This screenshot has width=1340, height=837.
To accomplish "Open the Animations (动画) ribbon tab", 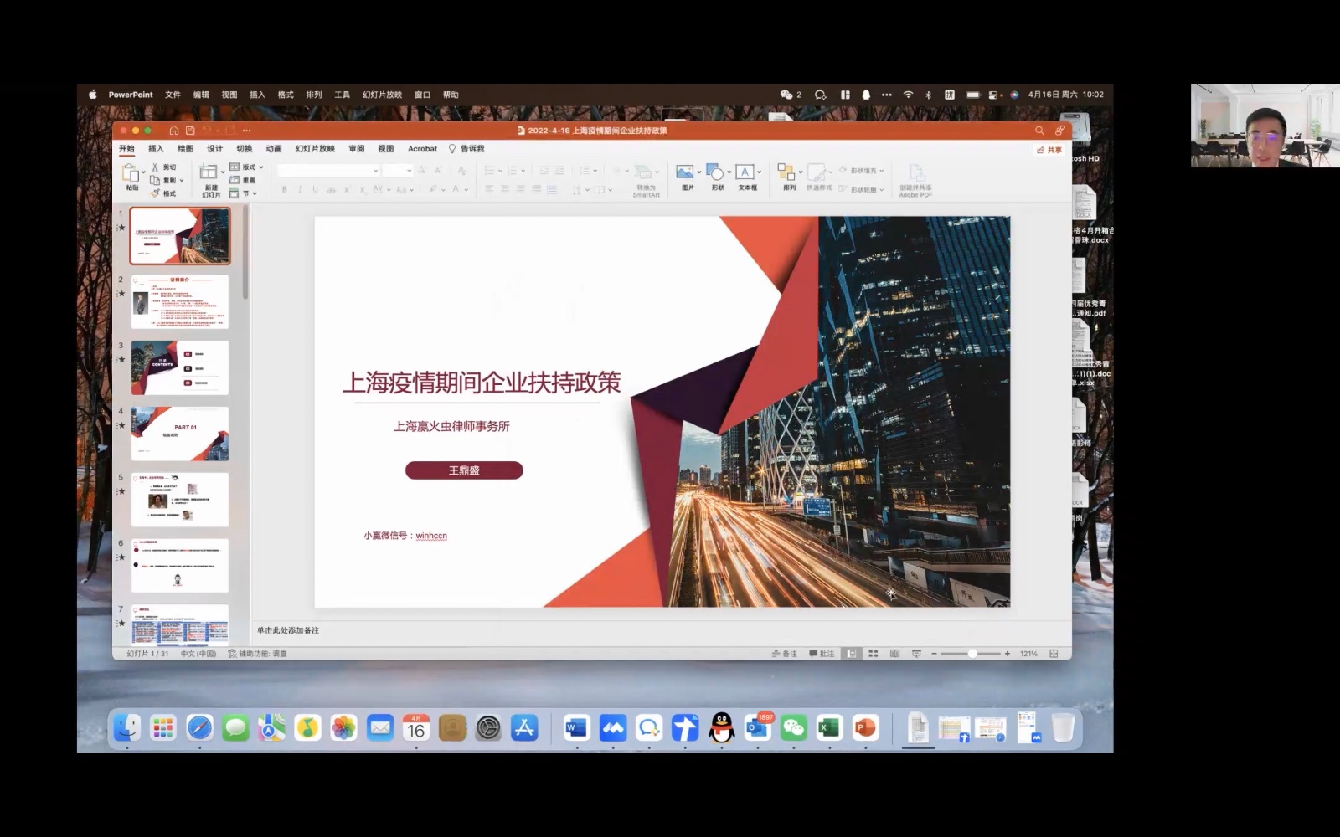I will coord(274,149).
